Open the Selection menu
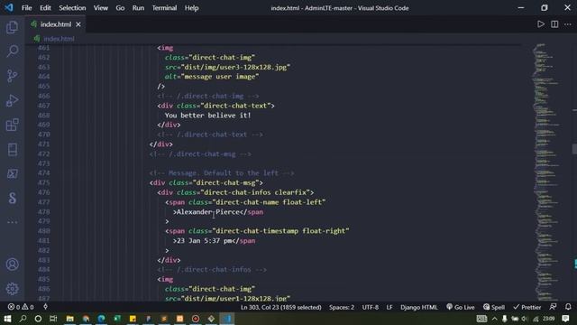The height and width of the screenshot is (325, 577). (72, 8)
